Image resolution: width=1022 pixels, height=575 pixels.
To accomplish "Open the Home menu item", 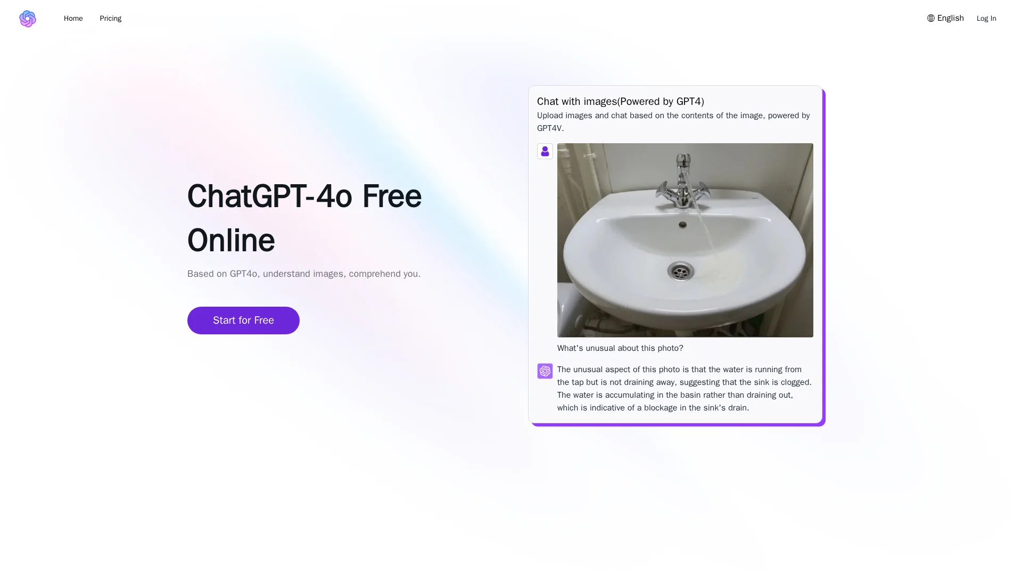I will tap(73, 19).
